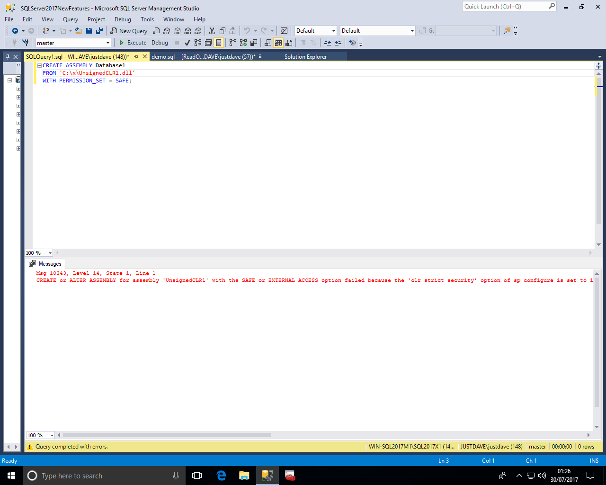Open Activity Monitor from the toolbar
Image resolution: width=606 pixels, height=485 pixels.
284,31
